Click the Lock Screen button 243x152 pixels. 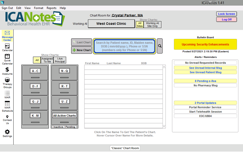coord(226,14)
